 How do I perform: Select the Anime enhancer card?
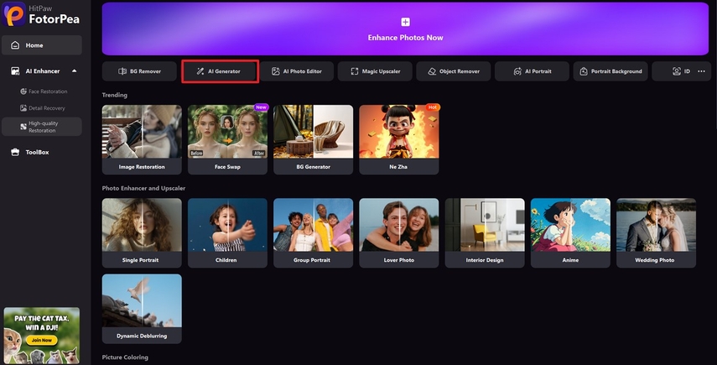click(571, 232)
